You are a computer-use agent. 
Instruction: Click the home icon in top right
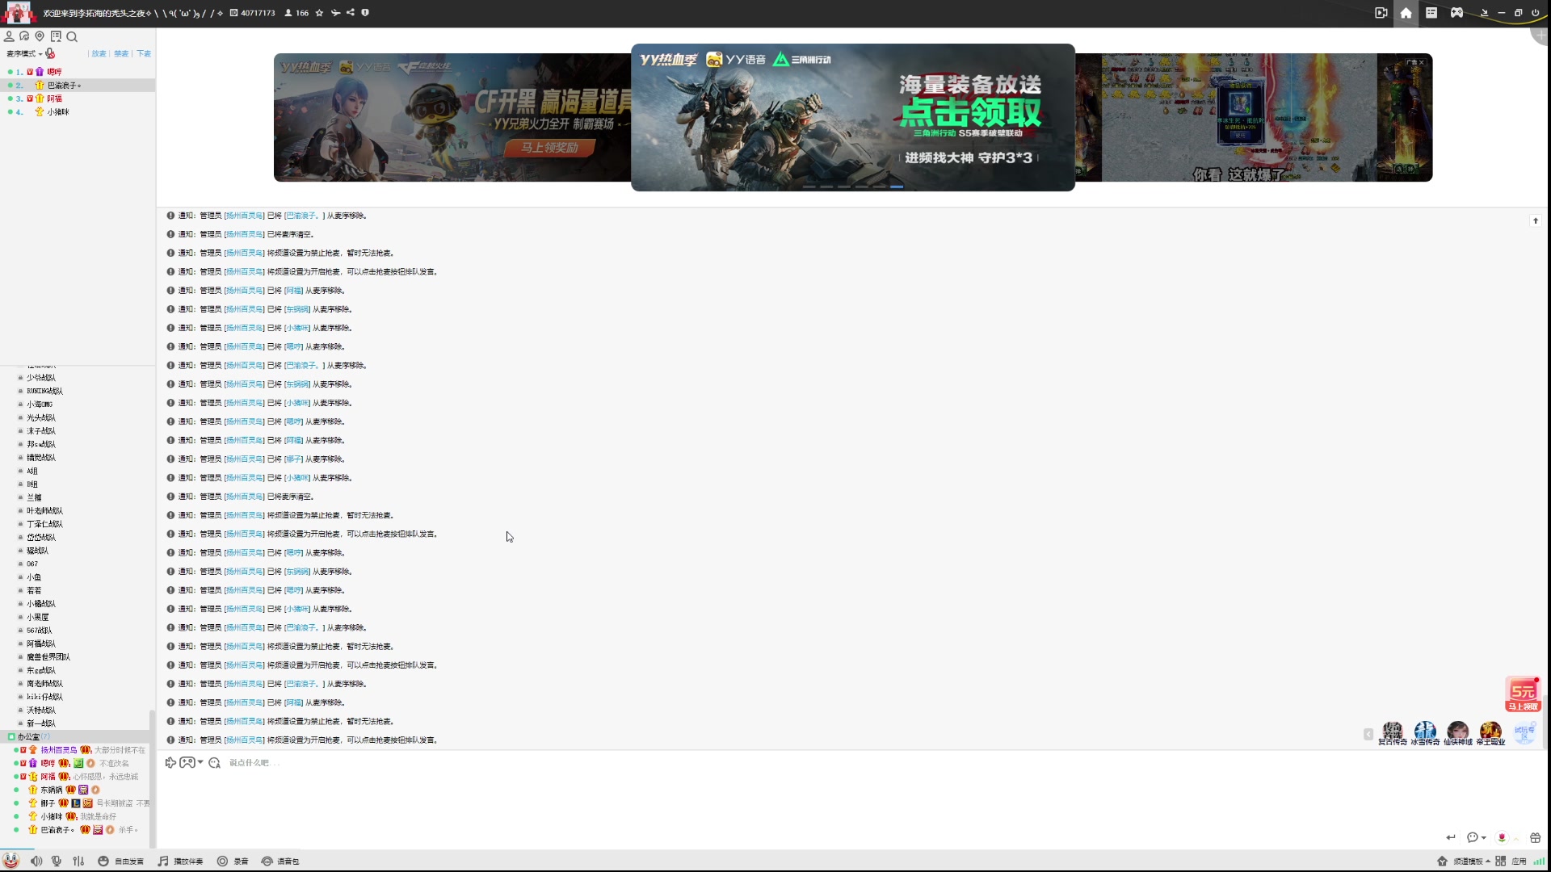[1406, 13]
